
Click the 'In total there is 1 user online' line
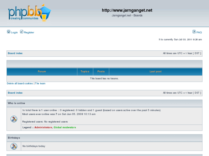click(91, 110)
